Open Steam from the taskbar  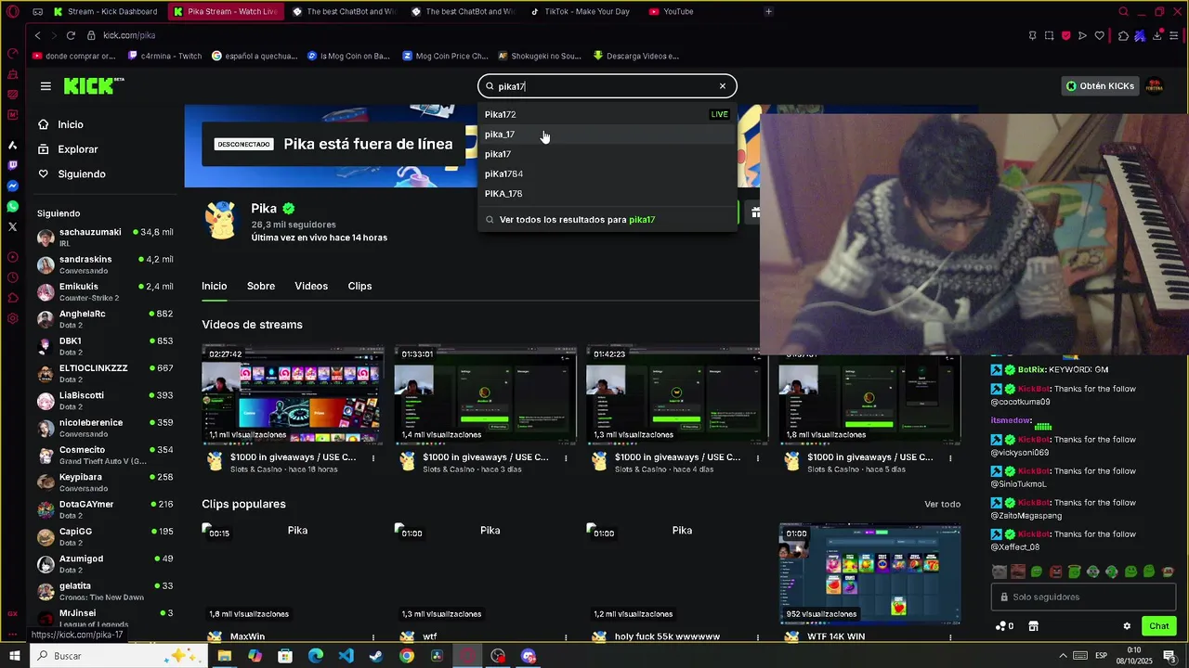coord(376,656)
